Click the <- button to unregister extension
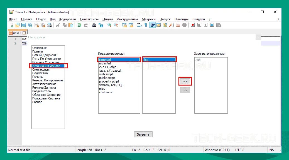The width and height of the screenshot is (289, 160). pos(185,90)
